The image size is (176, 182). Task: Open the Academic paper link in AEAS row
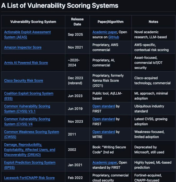tap(105, 32)
